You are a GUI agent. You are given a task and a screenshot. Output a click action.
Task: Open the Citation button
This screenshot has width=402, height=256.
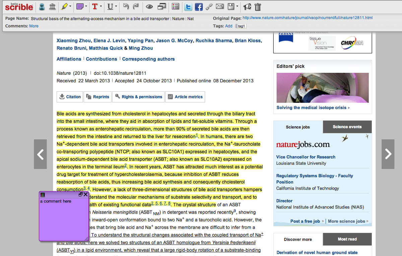70,97
